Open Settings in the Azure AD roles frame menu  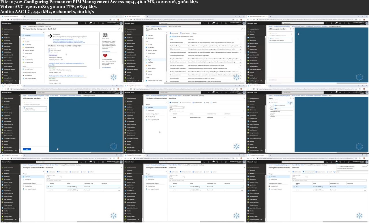150,74
